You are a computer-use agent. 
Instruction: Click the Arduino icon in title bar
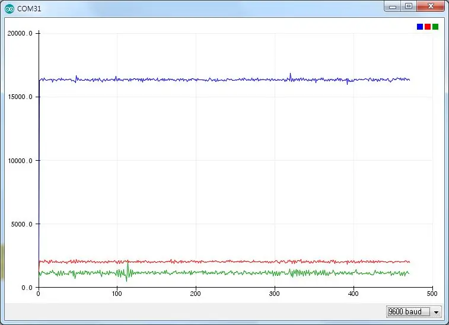pyautogui.click(x=9, y=9)
